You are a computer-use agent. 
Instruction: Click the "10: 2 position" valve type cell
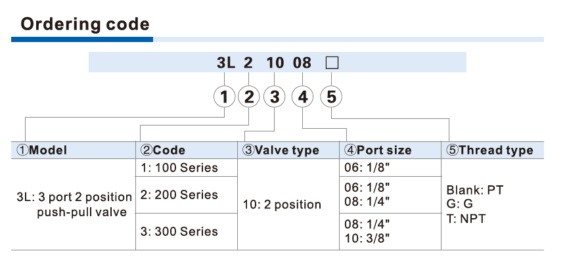(282, 204)
